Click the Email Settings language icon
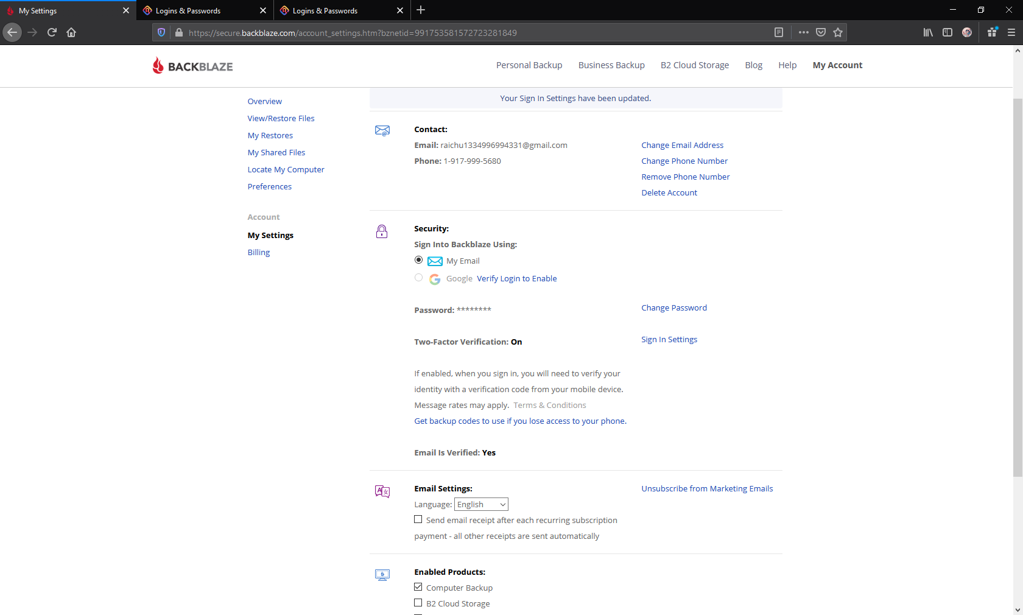The image size is (1023, 615). [382, 491]
